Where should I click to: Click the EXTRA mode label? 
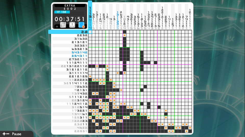pos(70,6)
